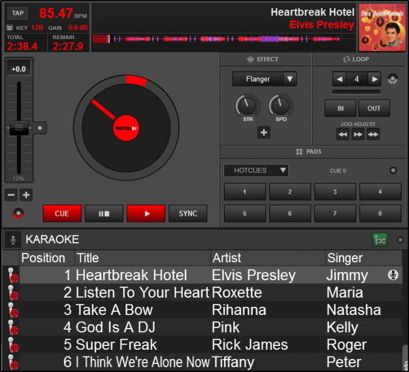The width and height of the screenshot is (409, 372).
Task: Click the Elvis album cover art
Action: click(382, 27)
